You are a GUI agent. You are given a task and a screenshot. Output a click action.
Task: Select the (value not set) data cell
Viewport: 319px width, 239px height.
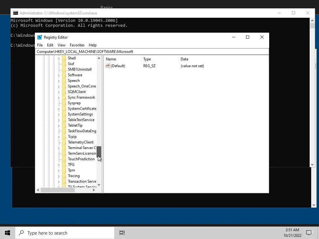click(x=192, y=66)
